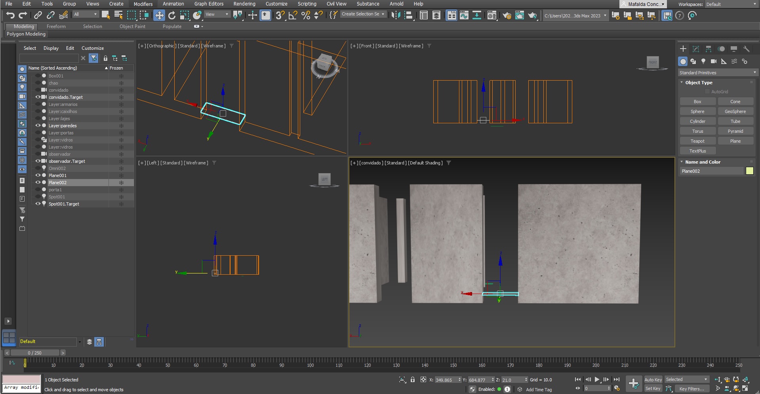Hide the Plane001 object with eye icon

tap(38, 175)
